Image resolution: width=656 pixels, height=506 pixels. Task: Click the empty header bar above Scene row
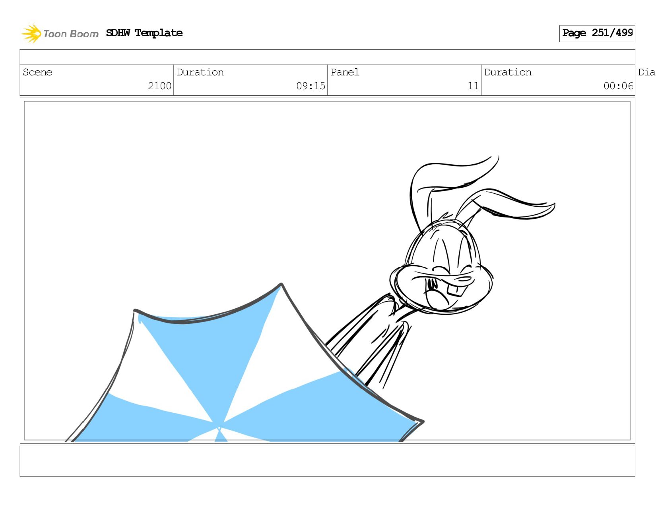pos(327,57)
